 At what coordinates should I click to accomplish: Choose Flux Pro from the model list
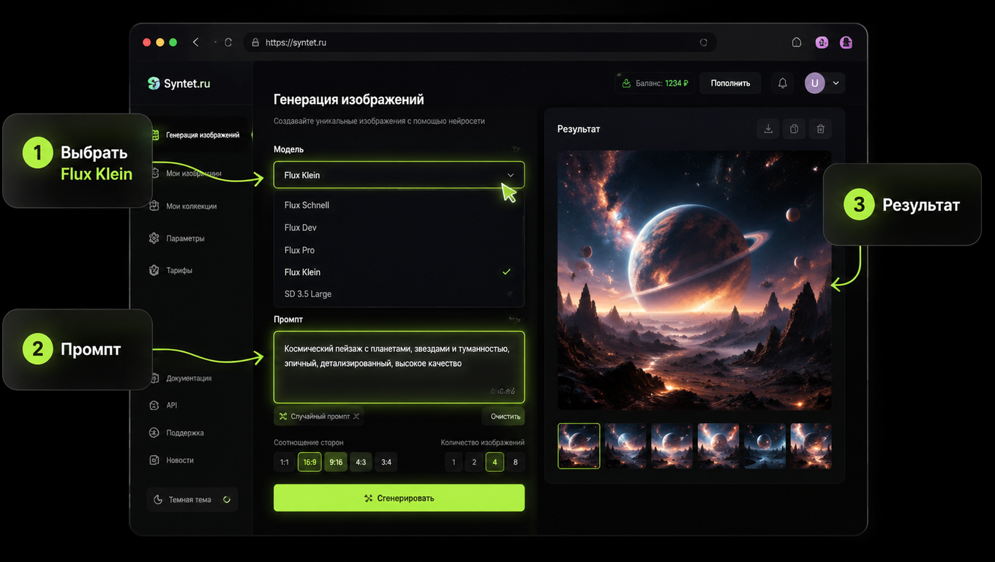pos(399,250)
